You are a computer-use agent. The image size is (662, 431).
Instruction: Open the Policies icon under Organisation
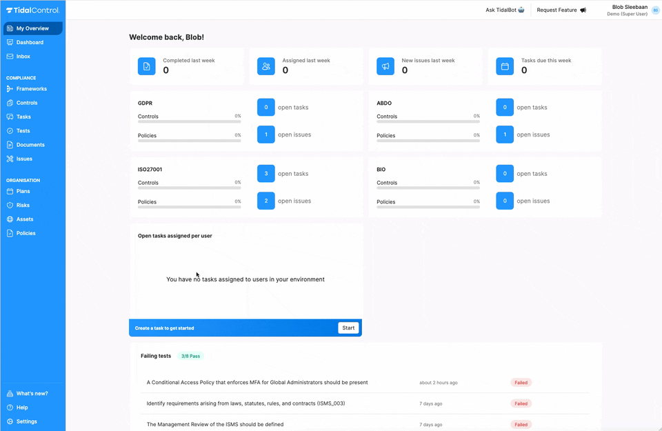(x=10, y=232)
